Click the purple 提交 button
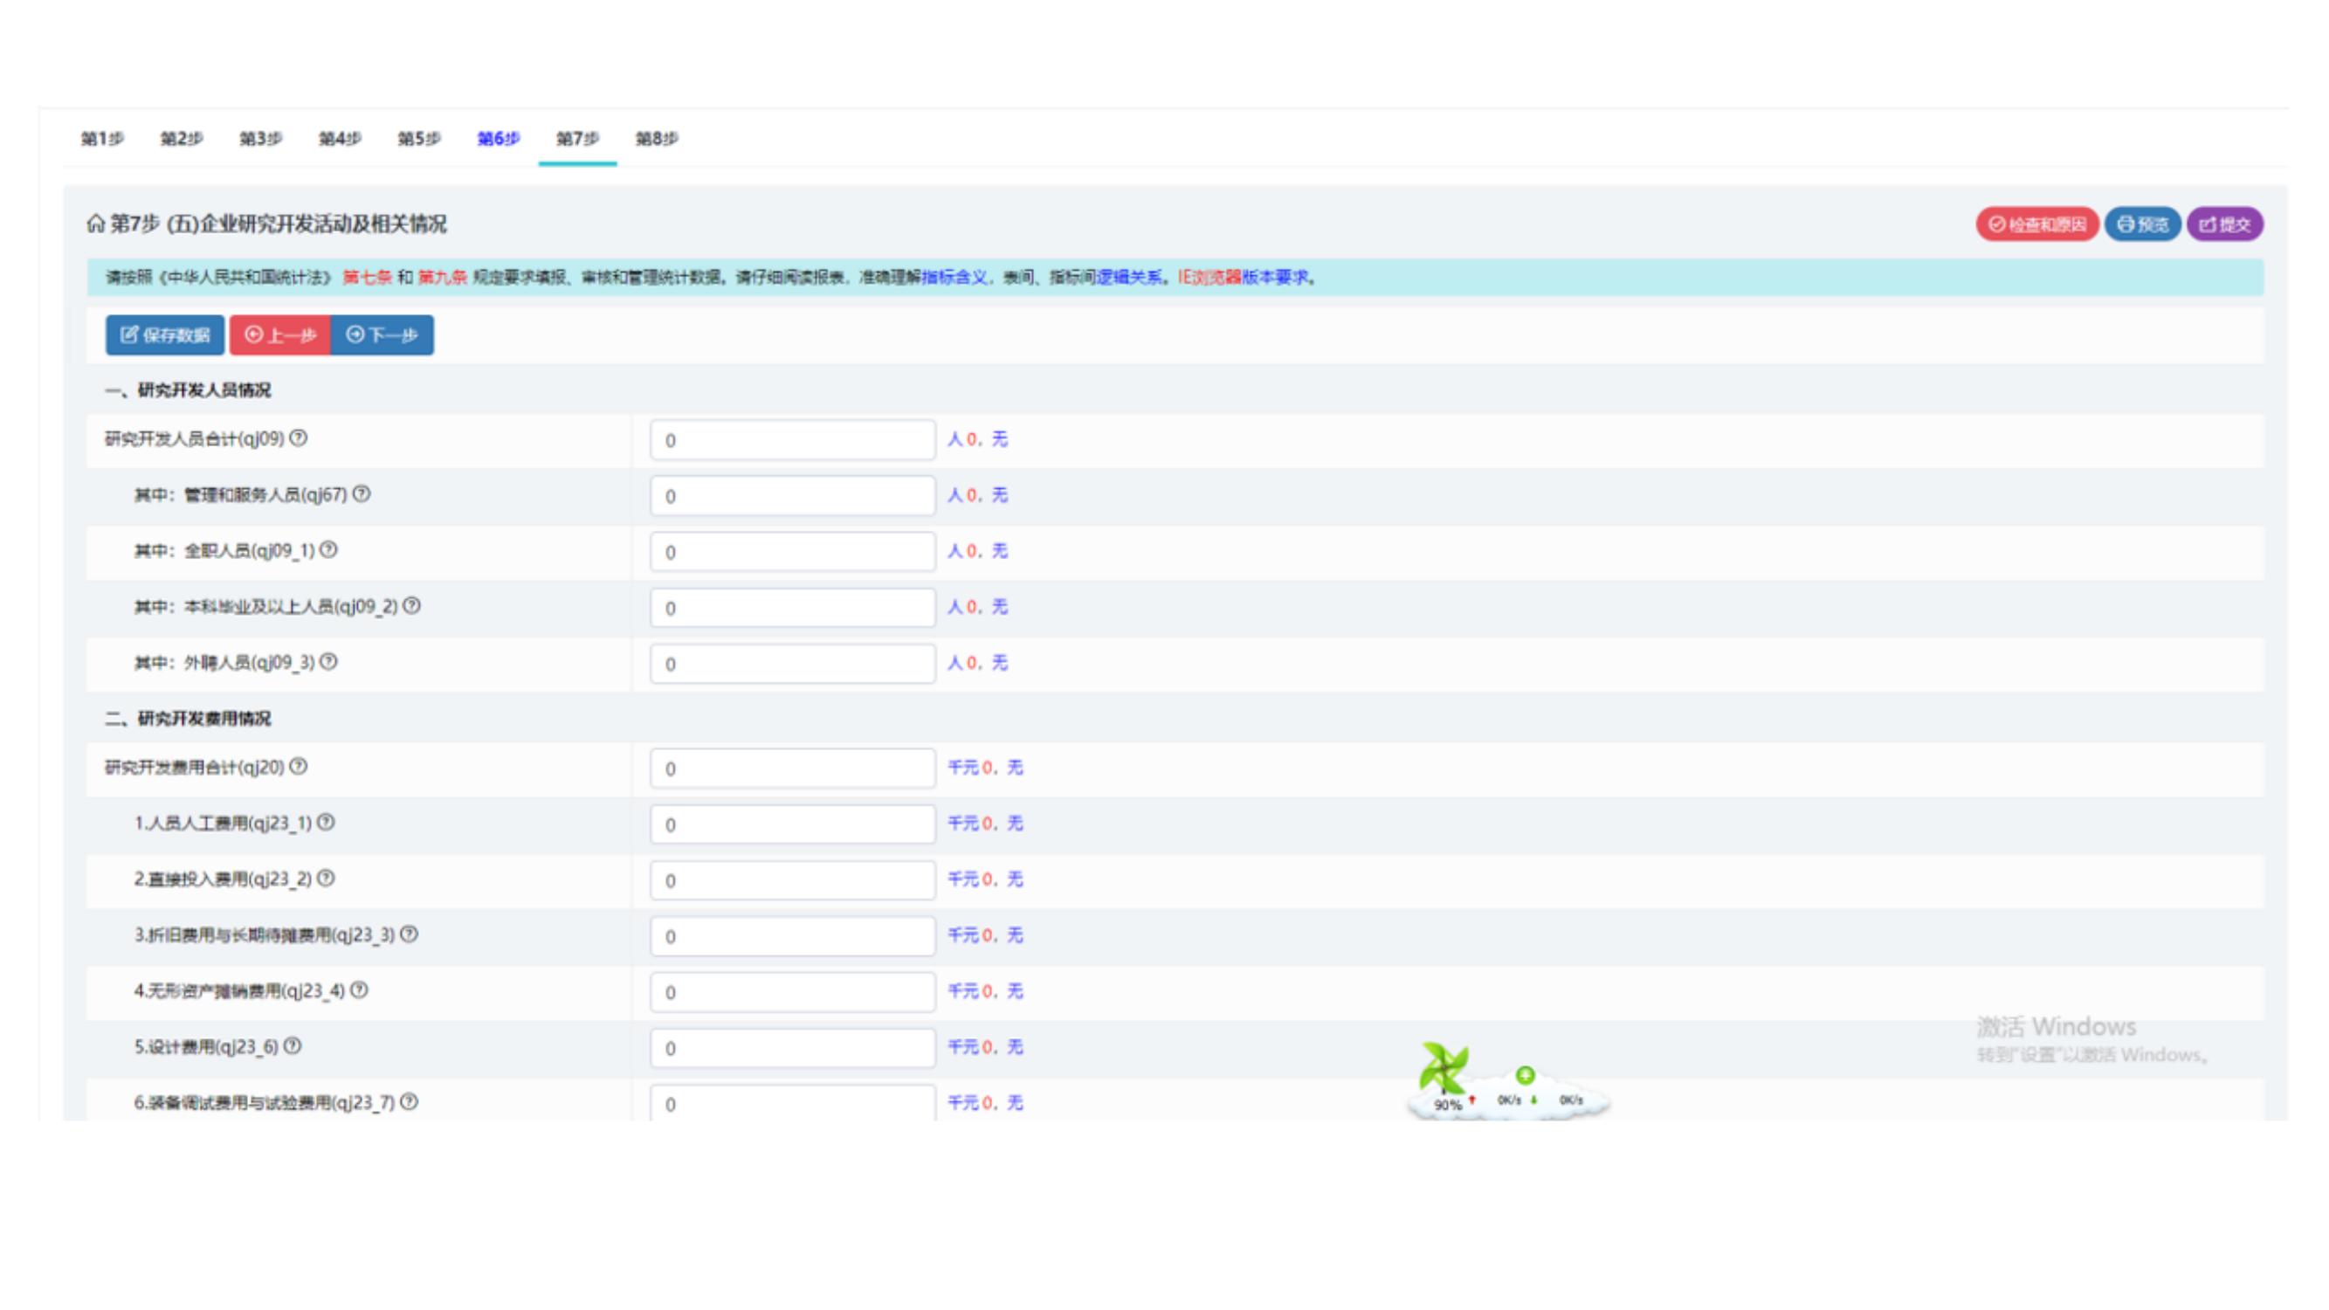Viewport: 2329px width, 1310px height. click(2225, 224)
